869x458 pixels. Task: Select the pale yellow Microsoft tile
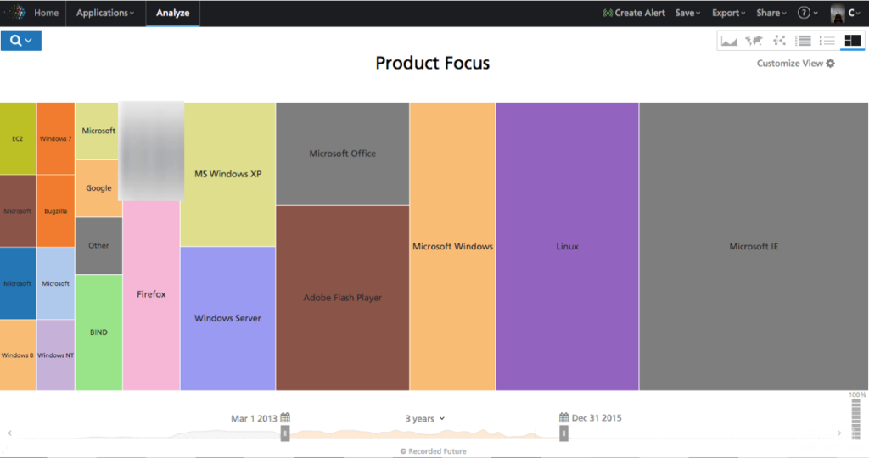point(98,131)
